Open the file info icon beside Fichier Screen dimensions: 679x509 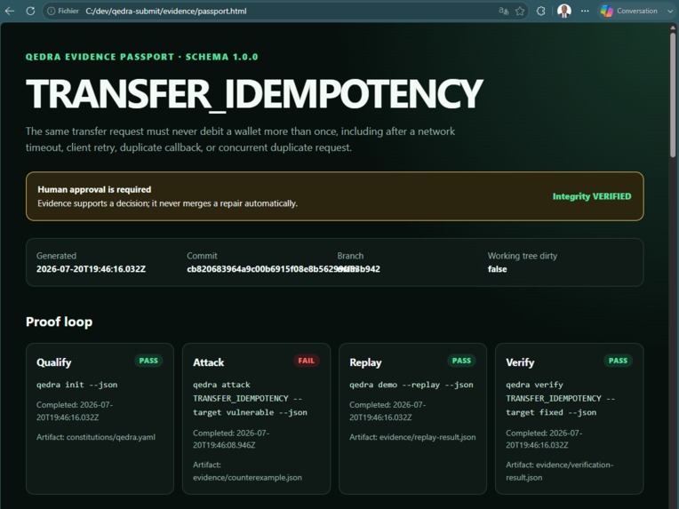[x=51, y=11]
